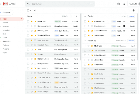Collapse the Follow up section
The height and width of the screenshot is (94, 140).
coord(85,41)
